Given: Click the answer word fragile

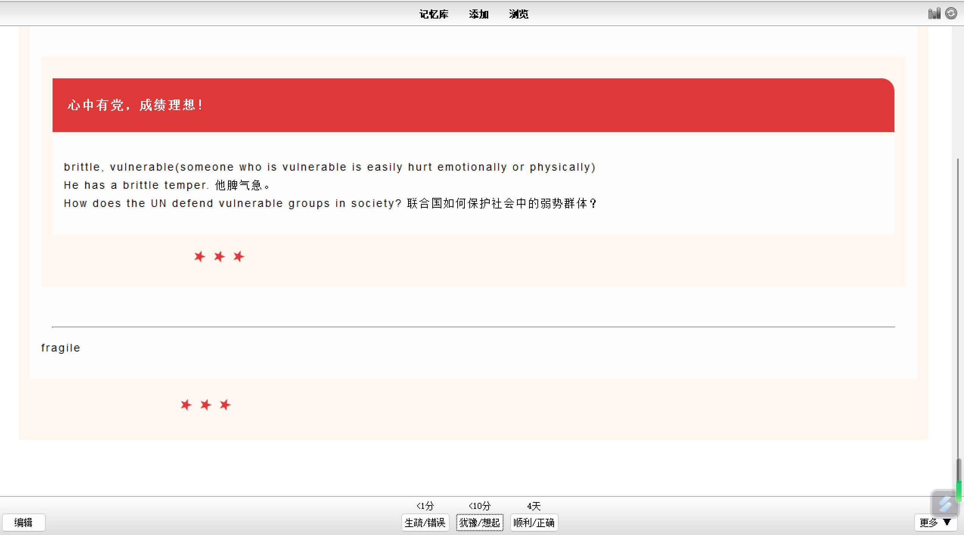Looking at the screenshot, I should 61,348.
